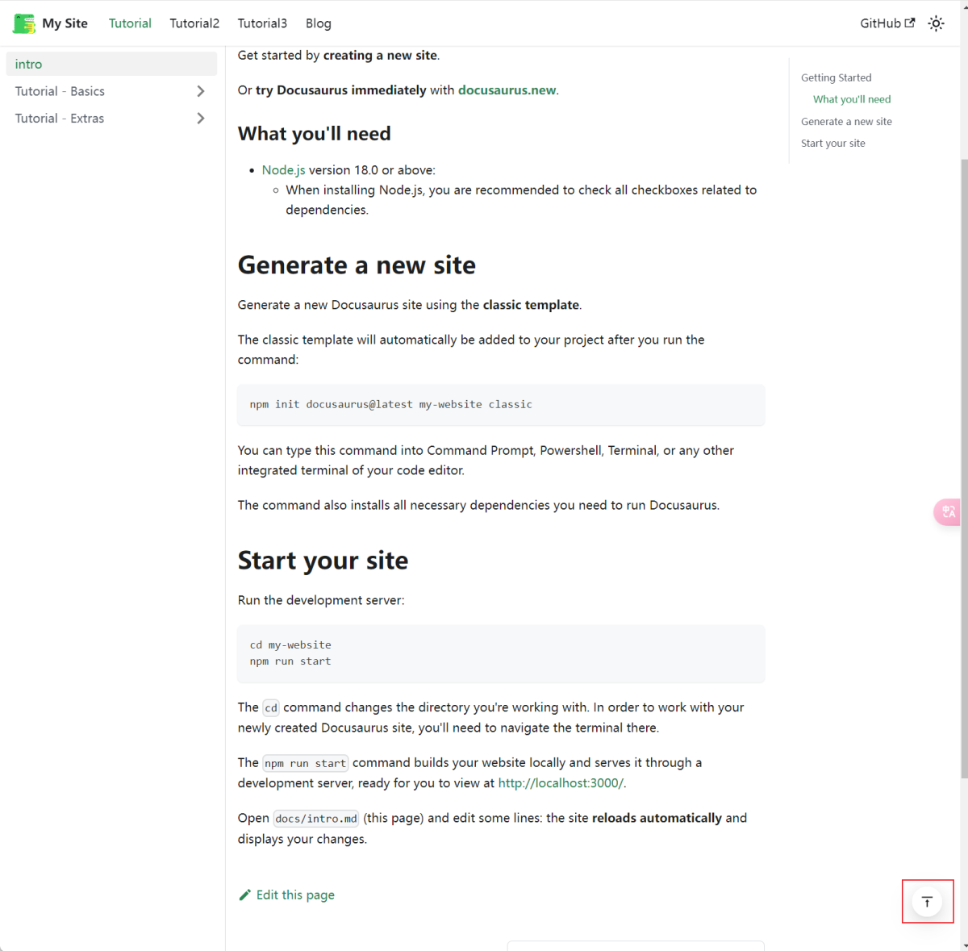
Task: Open the Tutorial2 navbar item
Action: tap(194, 23)
